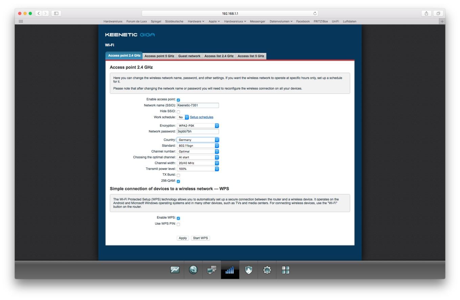Screen dimensions: 460x300
Task: Open the Transmit power level dropdown
Action: (198, 168)
